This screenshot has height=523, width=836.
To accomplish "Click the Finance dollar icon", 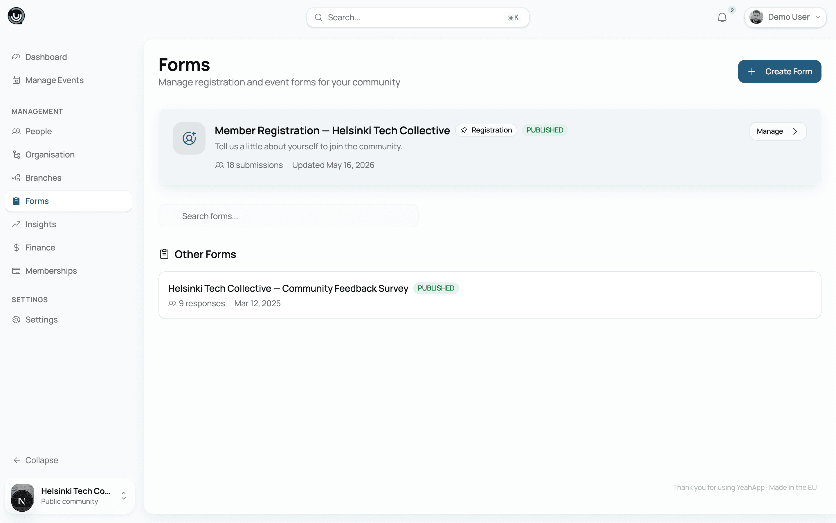I will [x=16, y=248].
